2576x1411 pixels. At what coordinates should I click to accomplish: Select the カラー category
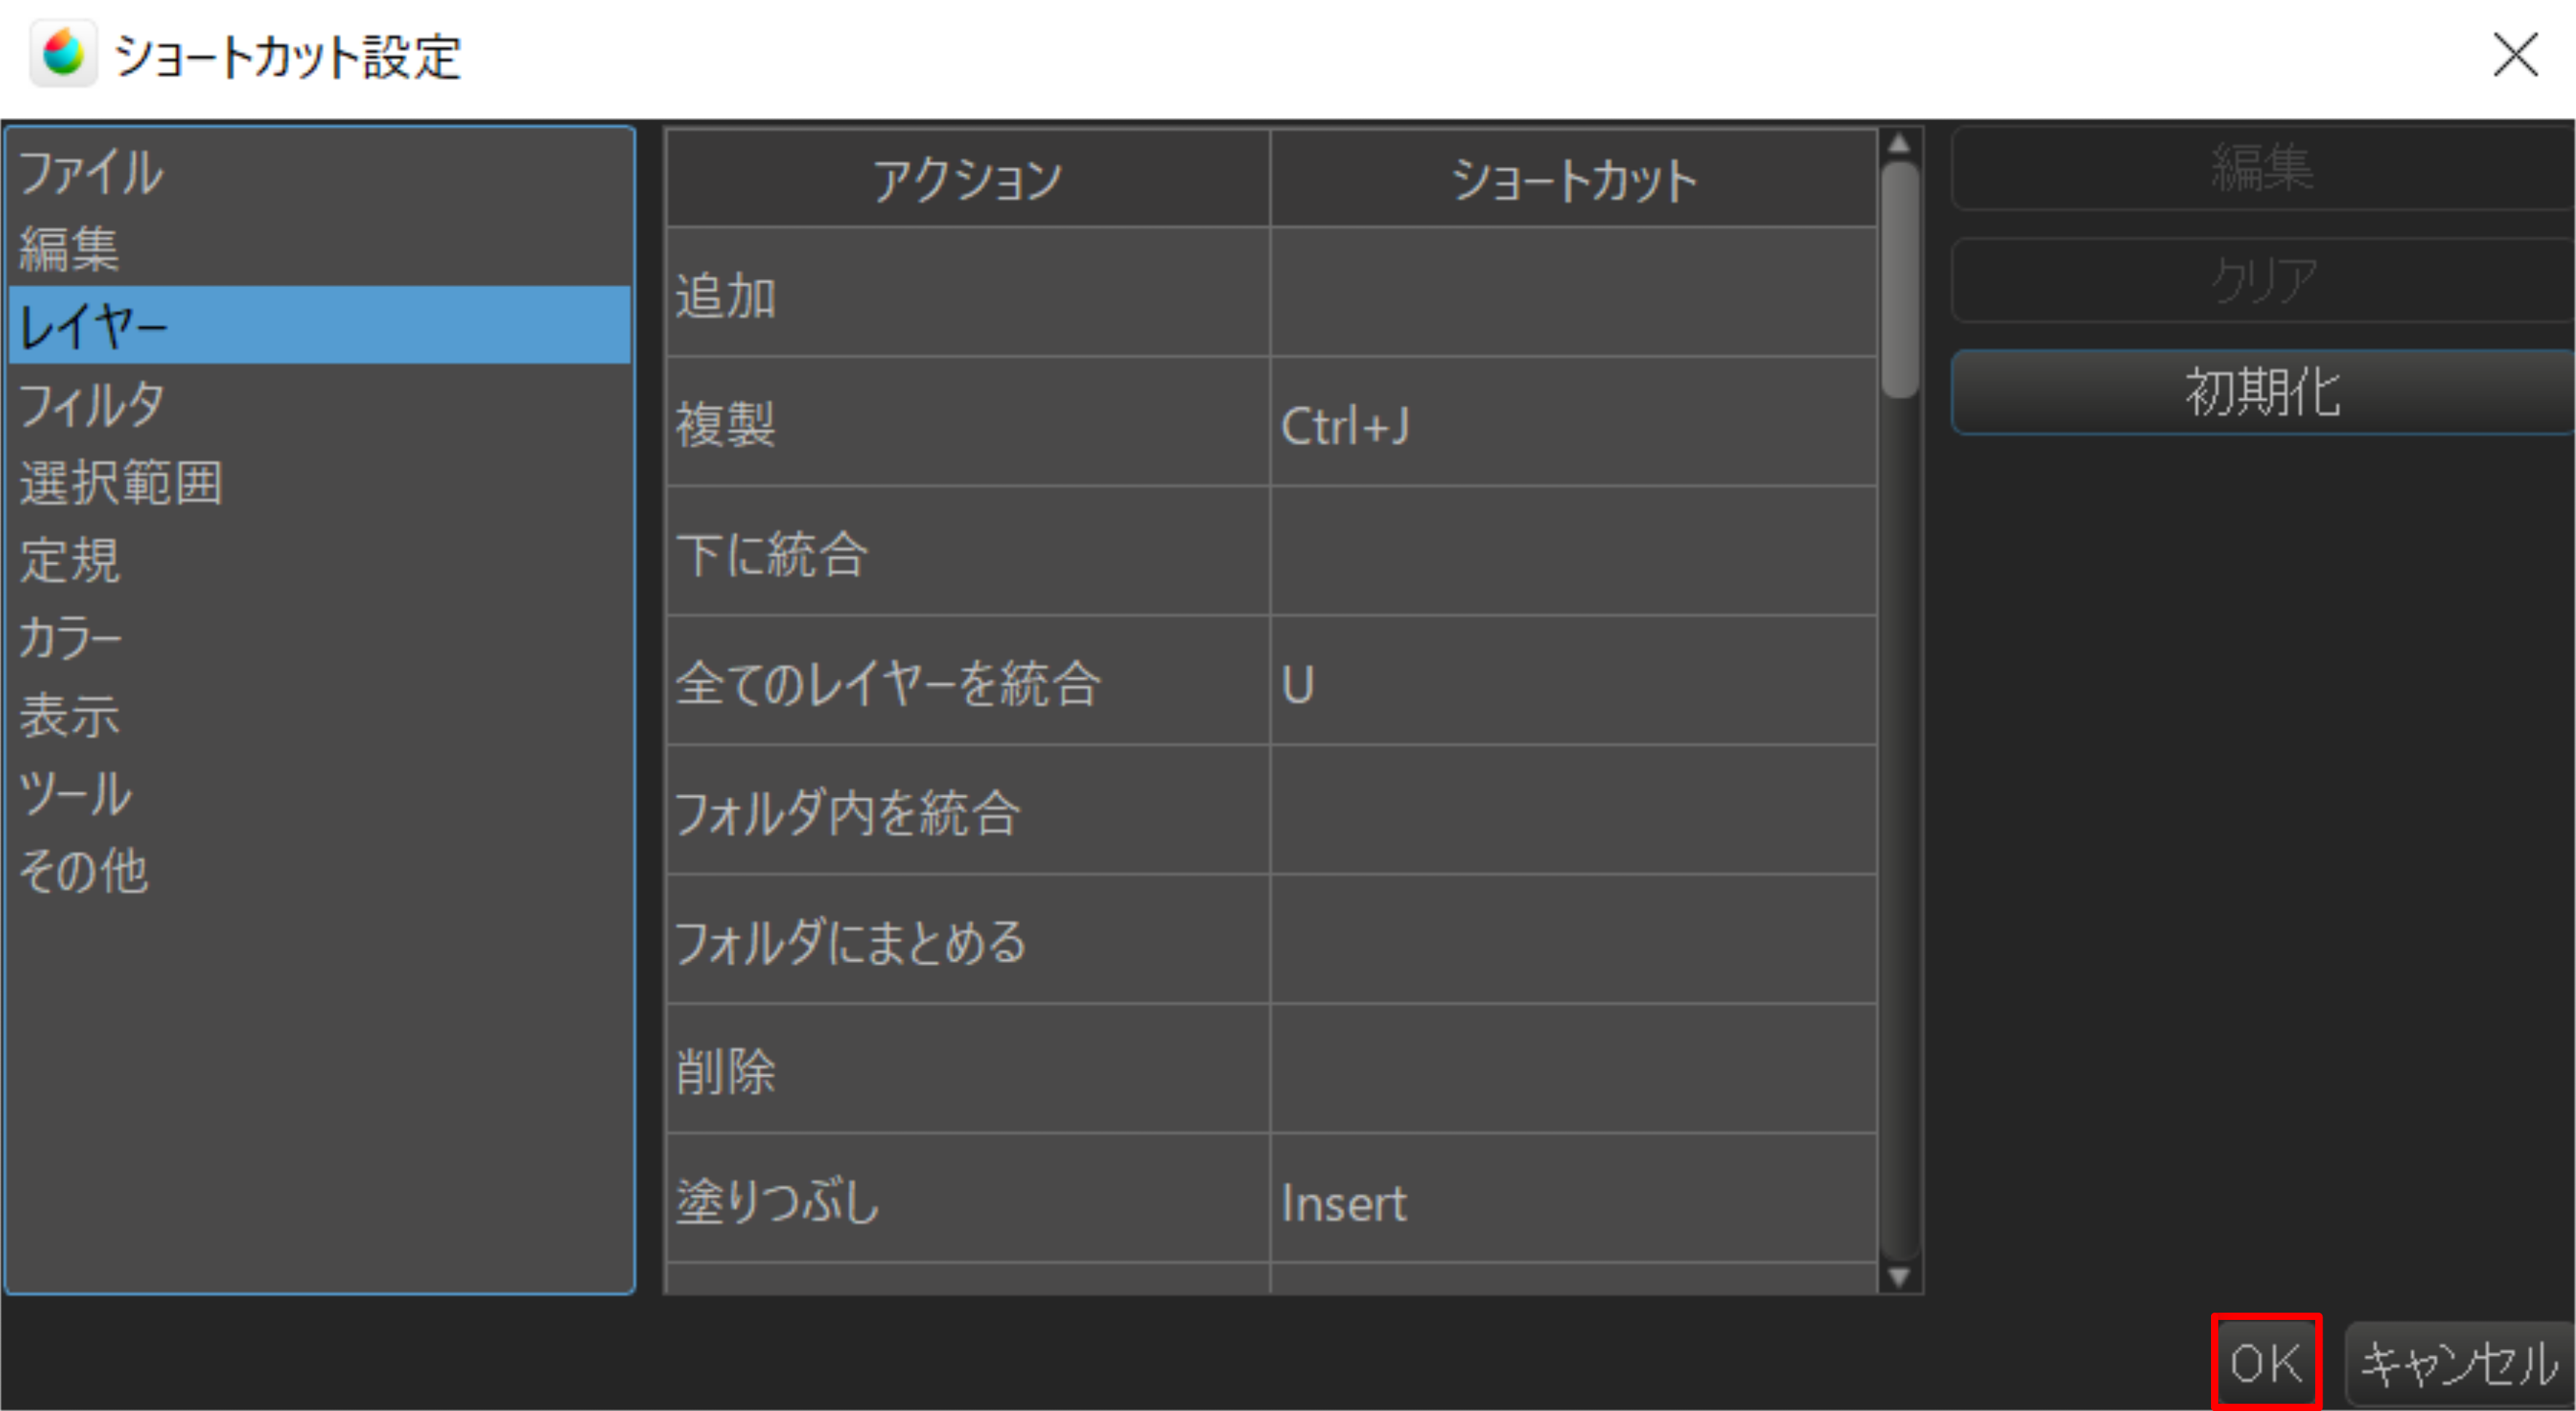(320, 637)
